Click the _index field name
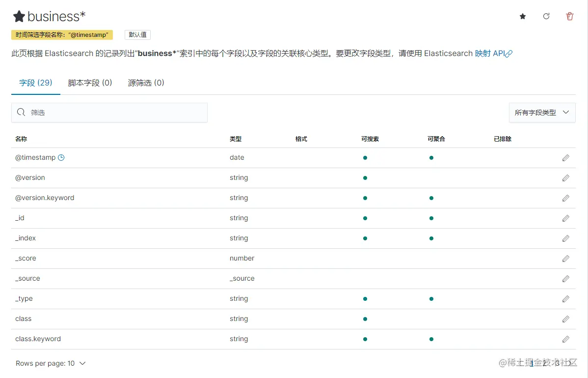The image size is (588, 378). coord(26,238)
